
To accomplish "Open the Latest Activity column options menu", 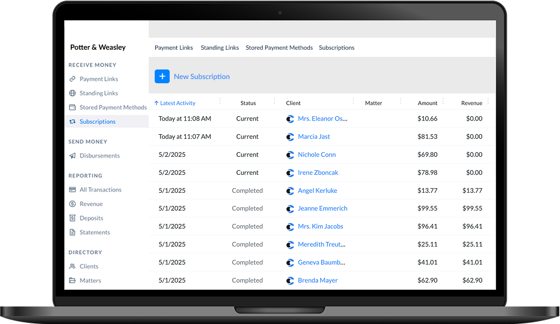I will (x=220, y=102).
